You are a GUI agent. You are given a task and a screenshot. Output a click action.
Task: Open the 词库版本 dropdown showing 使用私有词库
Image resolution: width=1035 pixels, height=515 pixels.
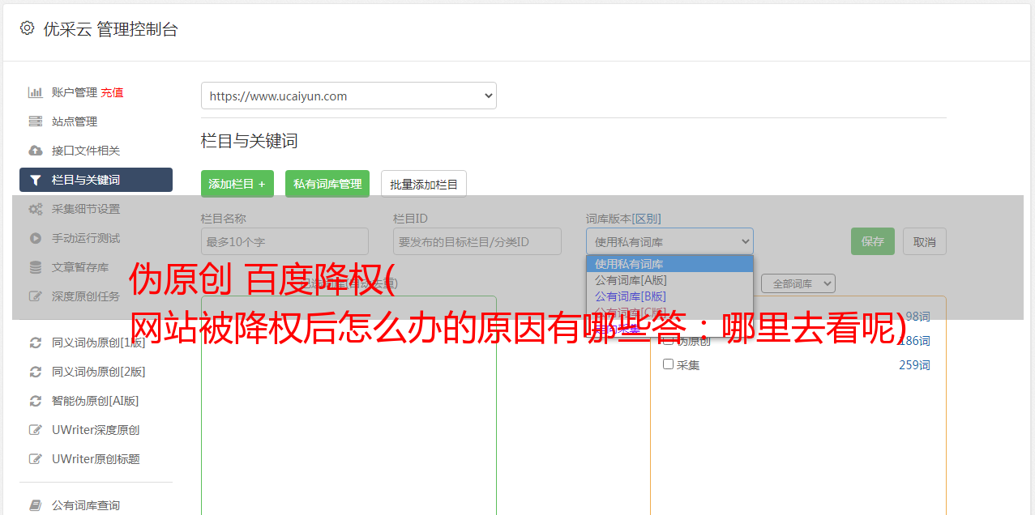(x=669, y=241)
